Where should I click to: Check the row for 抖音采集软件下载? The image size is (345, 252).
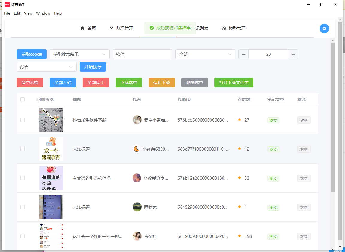click(22, 120)
